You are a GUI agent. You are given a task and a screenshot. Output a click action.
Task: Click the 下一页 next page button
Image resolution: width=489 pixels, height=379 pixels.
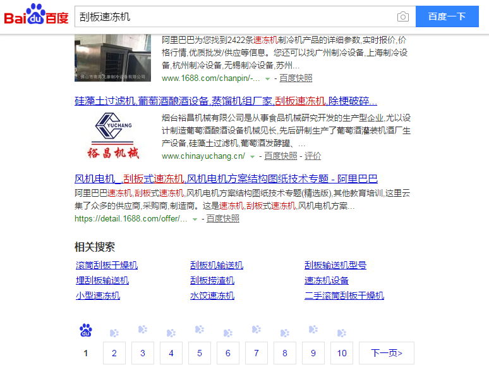[386, 353]
